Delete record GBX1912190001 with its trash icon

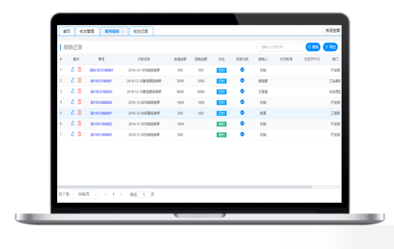coord(80,69)
